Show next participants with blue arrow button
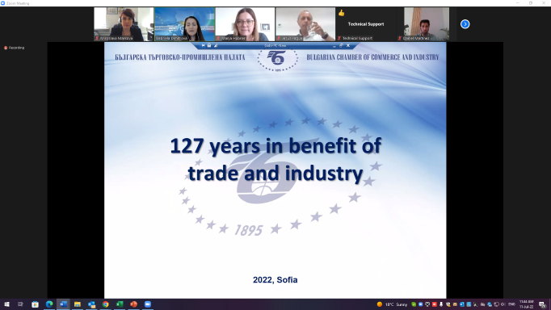This screenshot has width=551, height=310. coord(465,24)
